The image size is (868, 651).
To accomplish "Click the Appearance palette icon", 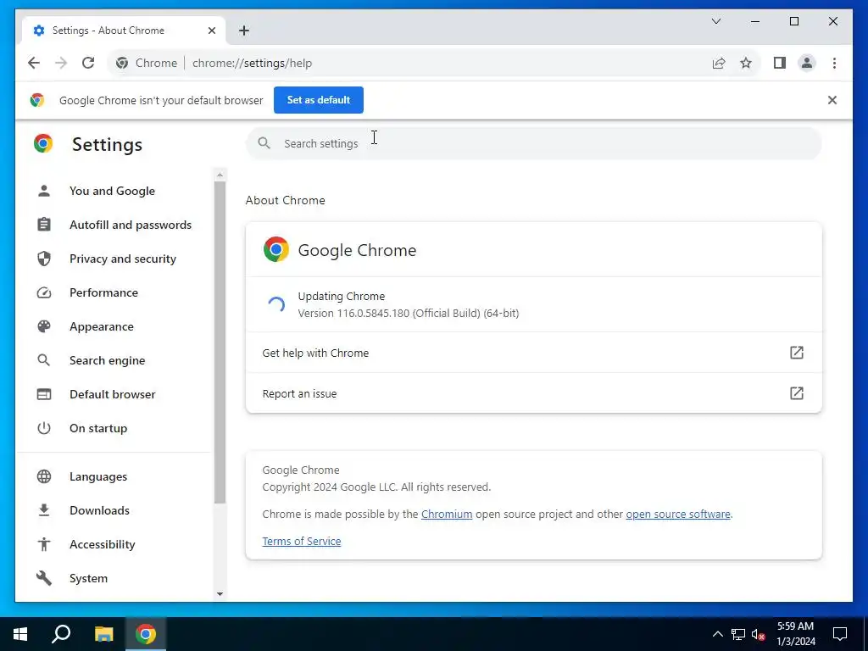I will (x=44, y=326).
